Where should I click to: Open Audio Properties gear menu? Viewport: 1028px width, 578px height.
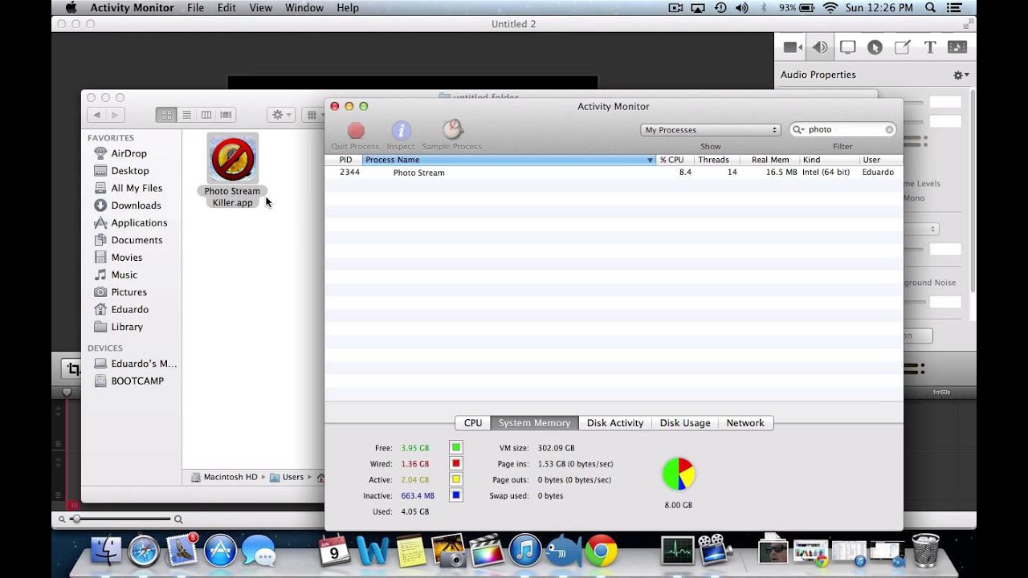tap(961, 75)
